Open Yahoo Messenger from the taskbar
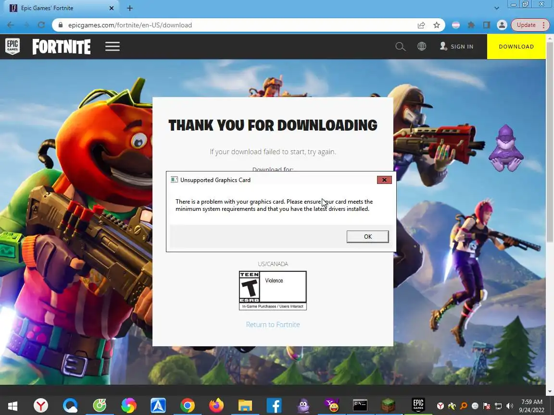554x415 pixels. click(332, 405)
